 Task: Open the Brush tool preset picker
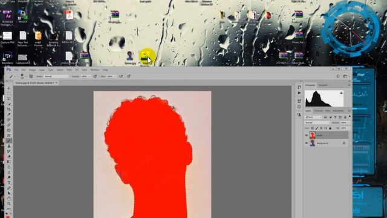click(x=12, y=76)
